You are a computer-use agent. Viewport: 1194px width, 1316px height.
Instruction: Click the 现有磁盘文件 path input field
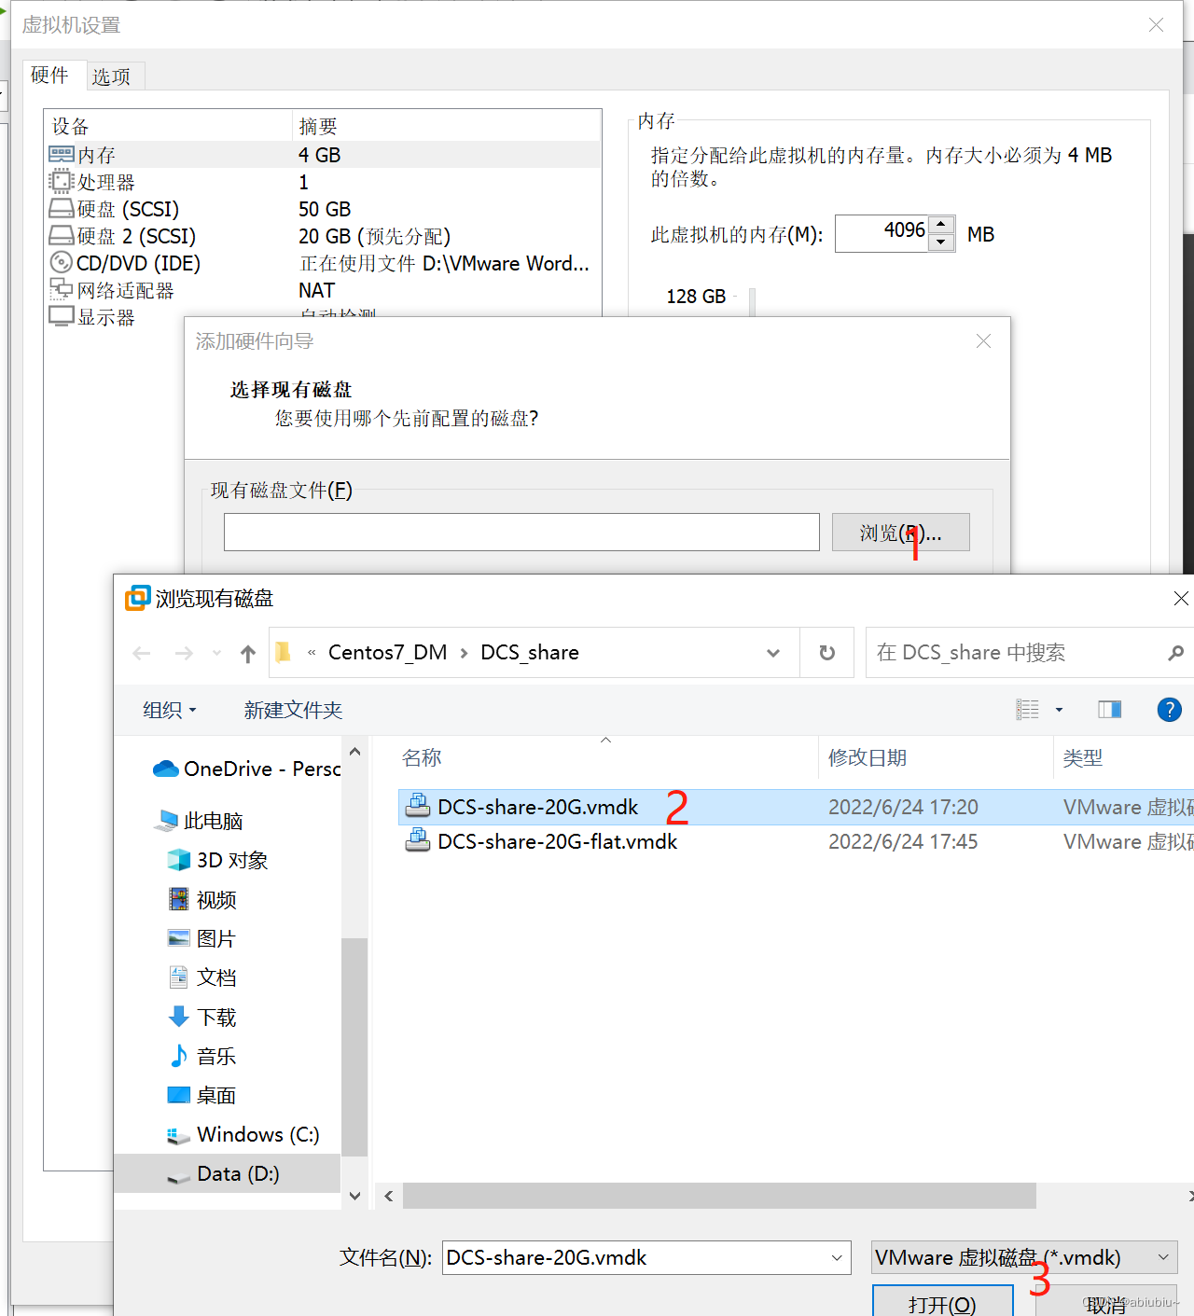pos(521,532)
